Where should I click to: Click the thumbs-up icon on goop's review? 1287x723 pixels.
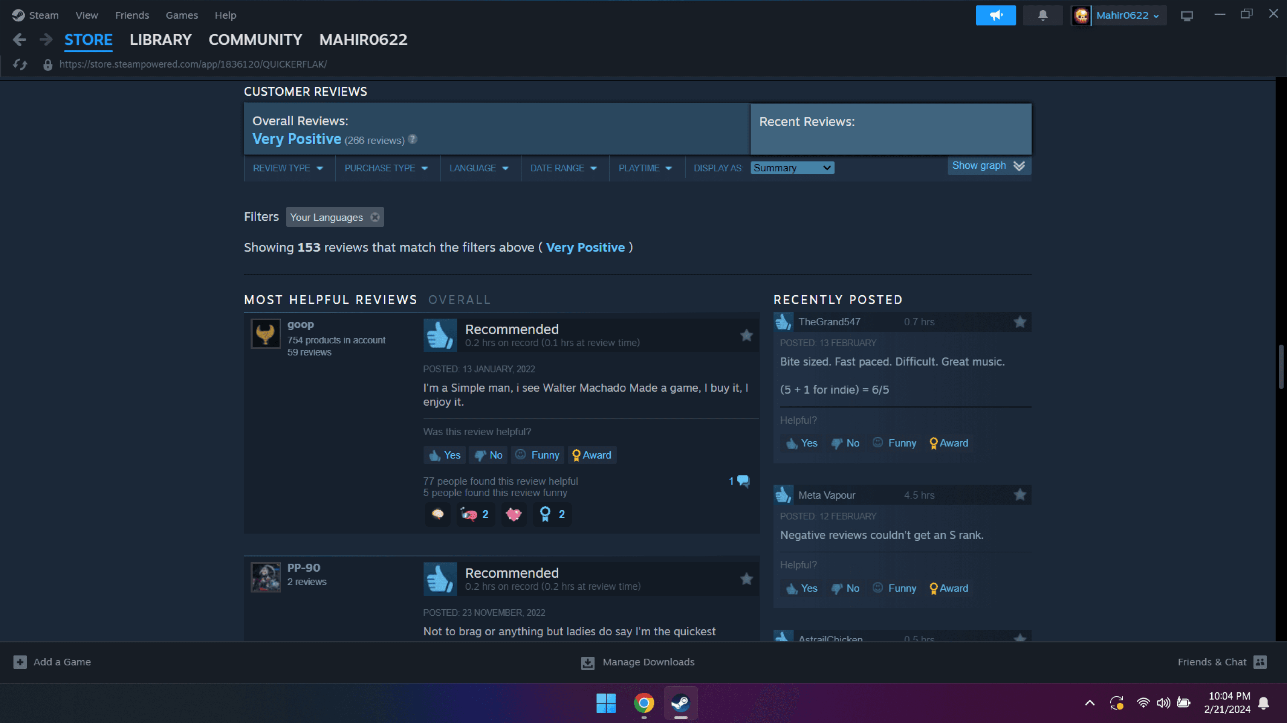[x=440, y=335]
